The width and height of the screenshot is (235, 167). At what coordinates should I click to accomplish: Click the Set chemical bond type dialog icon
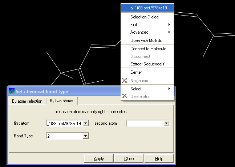point(12,91)
